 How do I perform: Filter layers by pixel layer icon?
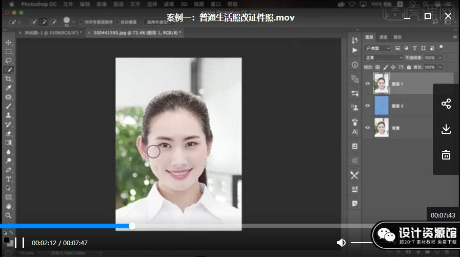(x=397, y=48)
